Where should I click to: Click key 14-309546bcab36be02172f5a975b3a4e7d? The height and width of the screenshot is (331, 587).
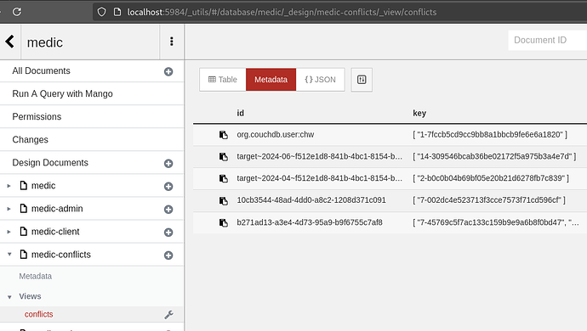(x=494, y=156)
